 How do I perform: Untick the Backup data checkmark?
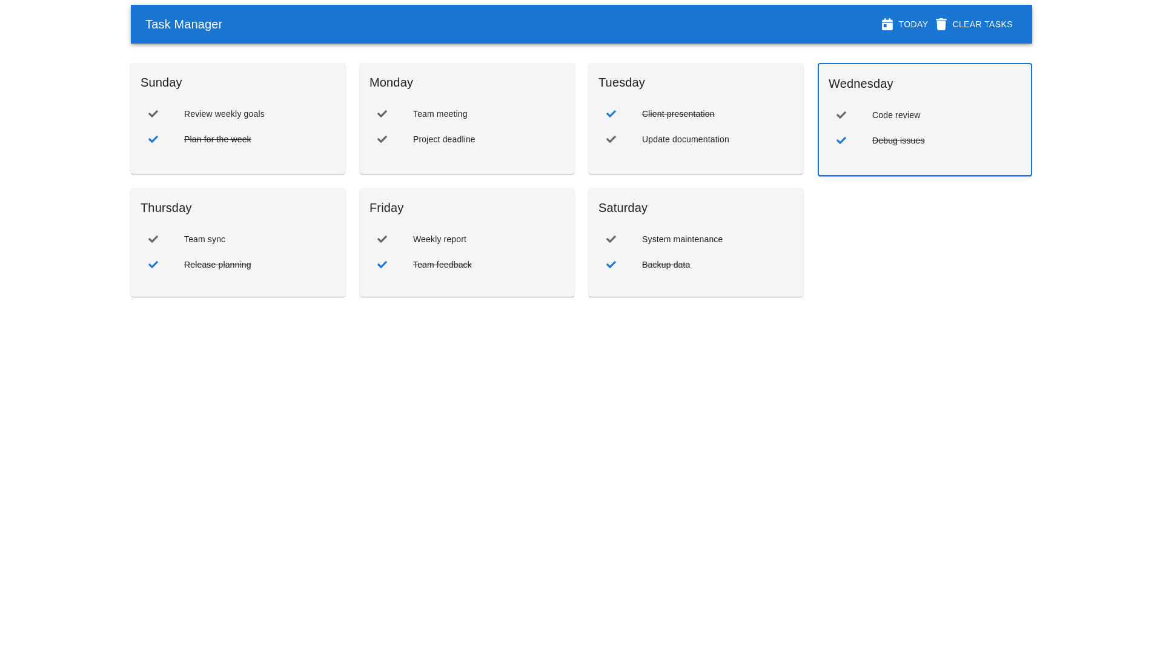(x=611, y=265)
